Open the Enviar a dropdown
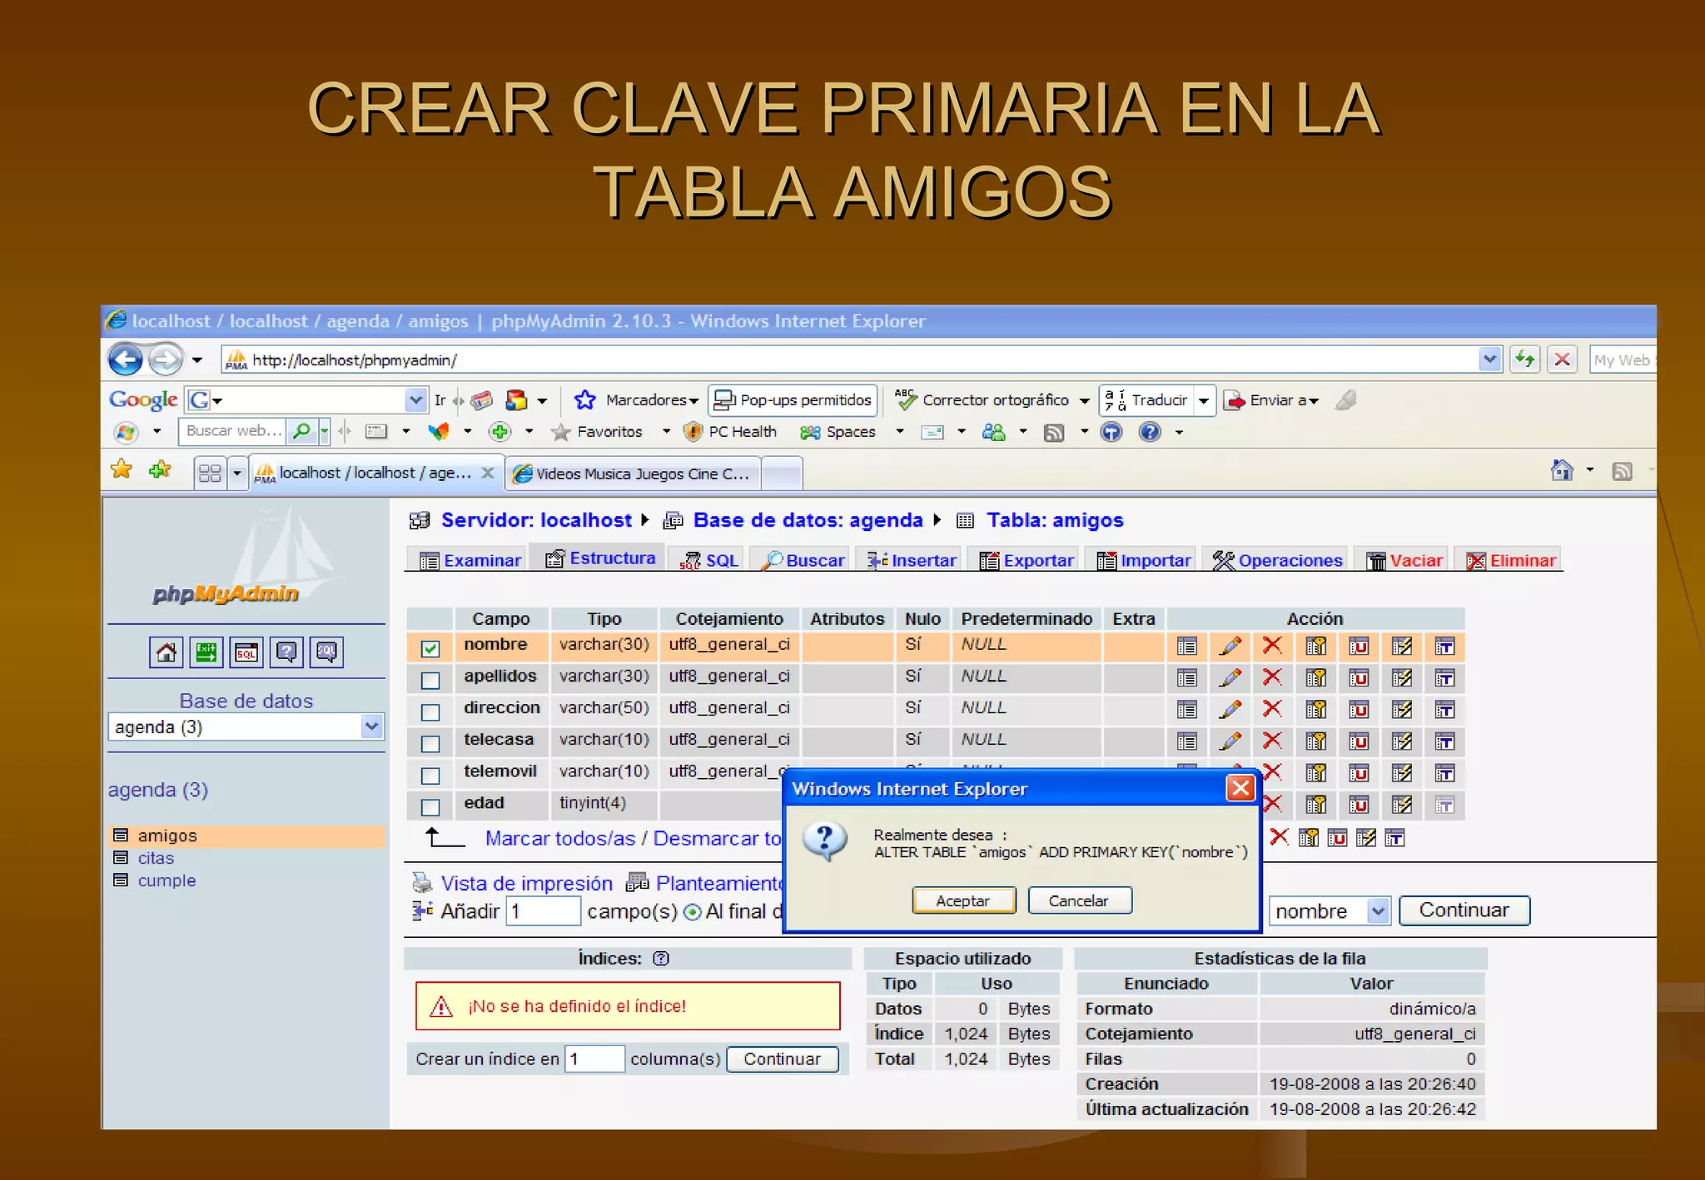 (1314, 401)
